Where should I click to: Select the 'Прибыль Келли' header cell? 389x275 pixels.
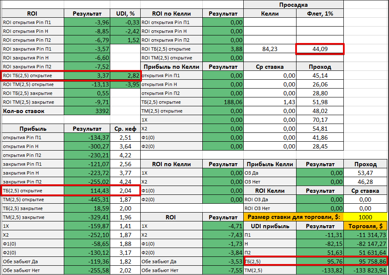[270, 164]
